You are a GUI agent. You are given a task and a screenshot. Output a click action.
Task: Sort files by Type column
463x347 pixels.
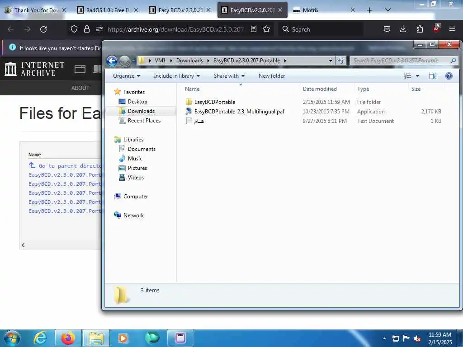pos(363,89)
